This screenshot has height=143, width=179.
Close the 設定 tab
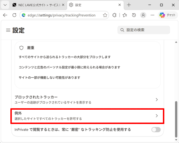click(120, 5)
